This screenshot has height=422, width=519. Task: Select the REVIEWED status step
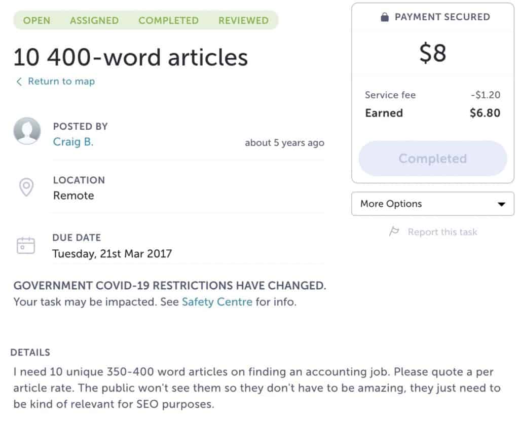pos(243,21)
